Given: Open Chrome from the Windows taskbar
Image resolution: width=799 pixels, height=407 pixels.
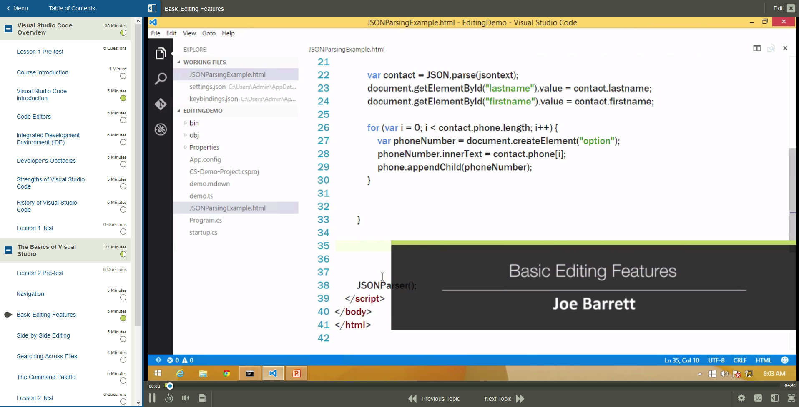Looking at the screenshot, I should (226, 373).
